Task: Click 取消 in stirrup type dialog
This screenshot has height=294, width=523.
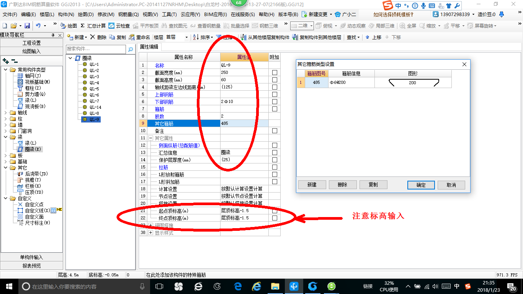Action: (451, 185)
